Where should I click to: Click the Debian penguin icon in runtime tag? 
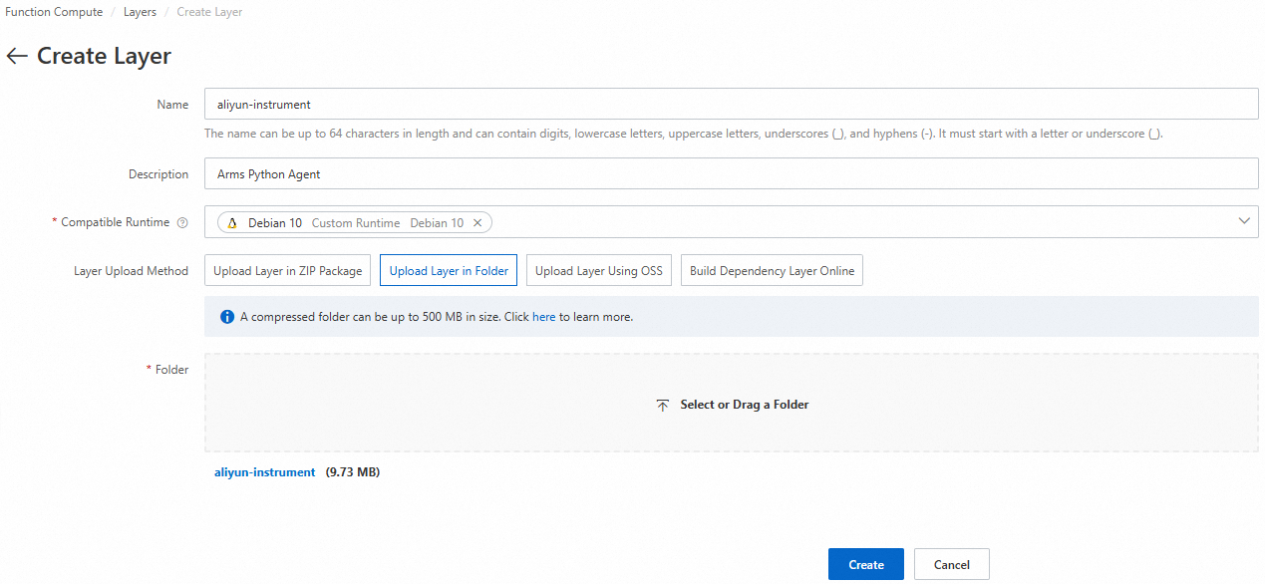(232, 223)
